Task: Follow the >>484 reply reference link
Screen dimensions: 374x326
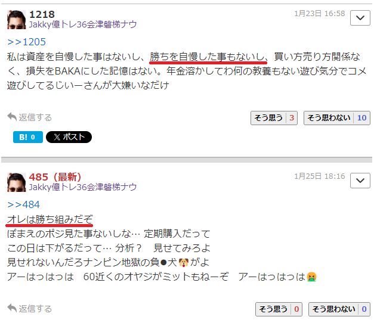Action: 24,204
